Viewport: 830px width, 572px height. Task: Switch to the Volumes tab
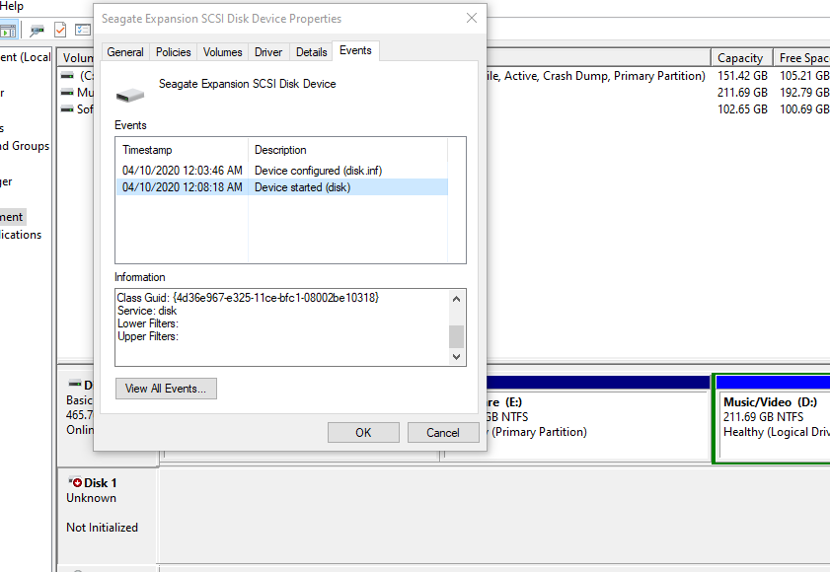point(222,52)
